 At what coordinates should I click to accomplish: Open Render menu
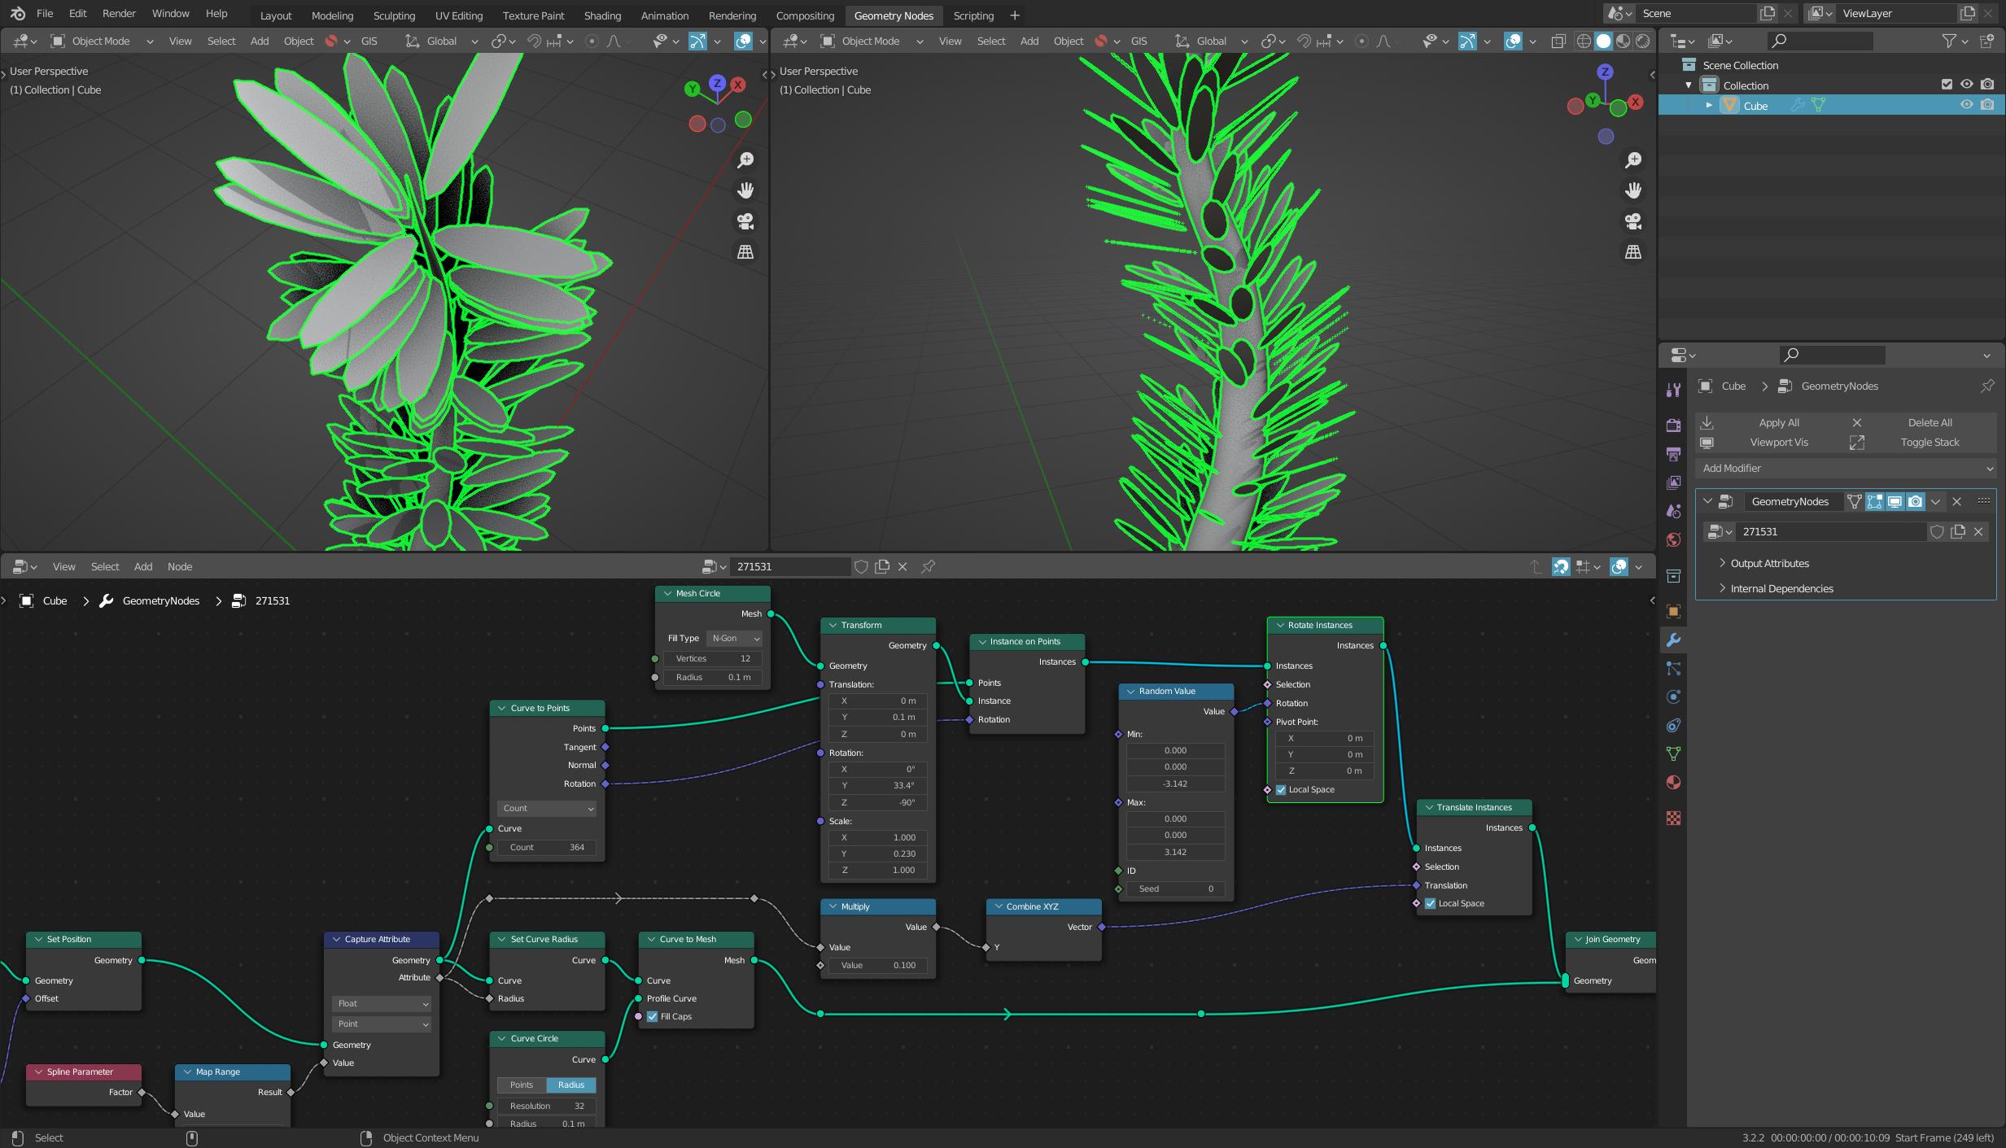point(119,14)
